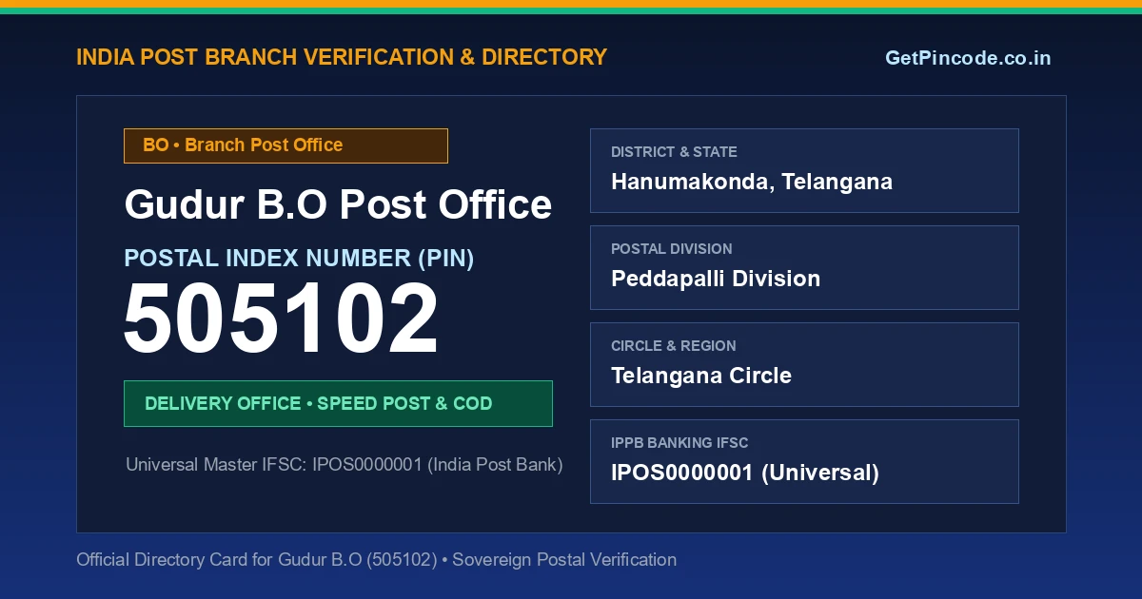Click the India Post Branch Verification header
Screen dimensions: 1142x599
coord(342,57)
